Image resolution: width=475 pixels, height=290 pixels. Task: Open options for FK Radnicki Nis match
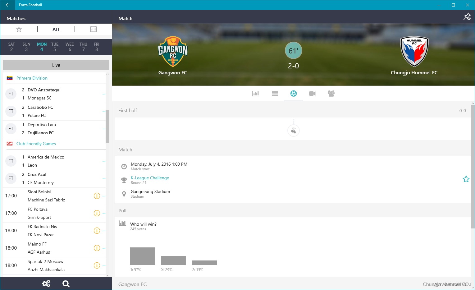104,231
